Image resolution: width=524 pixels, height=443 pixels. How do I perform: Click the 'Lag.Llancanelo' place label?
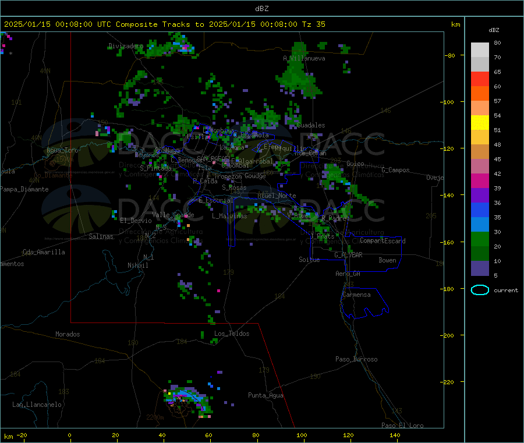coord(37,405)
